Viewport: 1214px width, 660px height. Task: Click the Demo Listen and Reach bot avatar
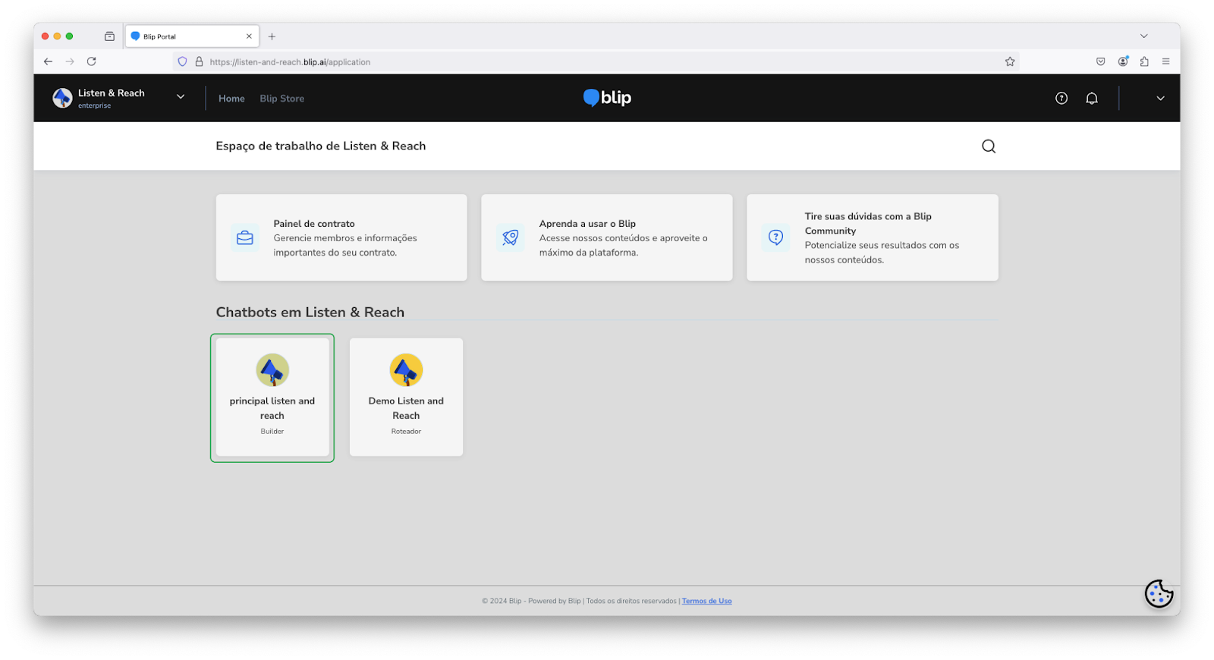(406, 370)
